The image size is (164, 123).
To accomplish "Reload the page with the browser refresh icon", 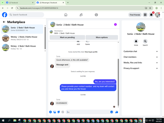I will 12,8.
